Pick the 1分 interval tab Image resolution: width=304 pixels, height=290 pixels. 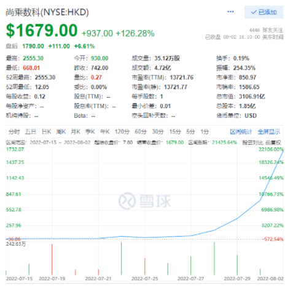[x=205, y=131]
